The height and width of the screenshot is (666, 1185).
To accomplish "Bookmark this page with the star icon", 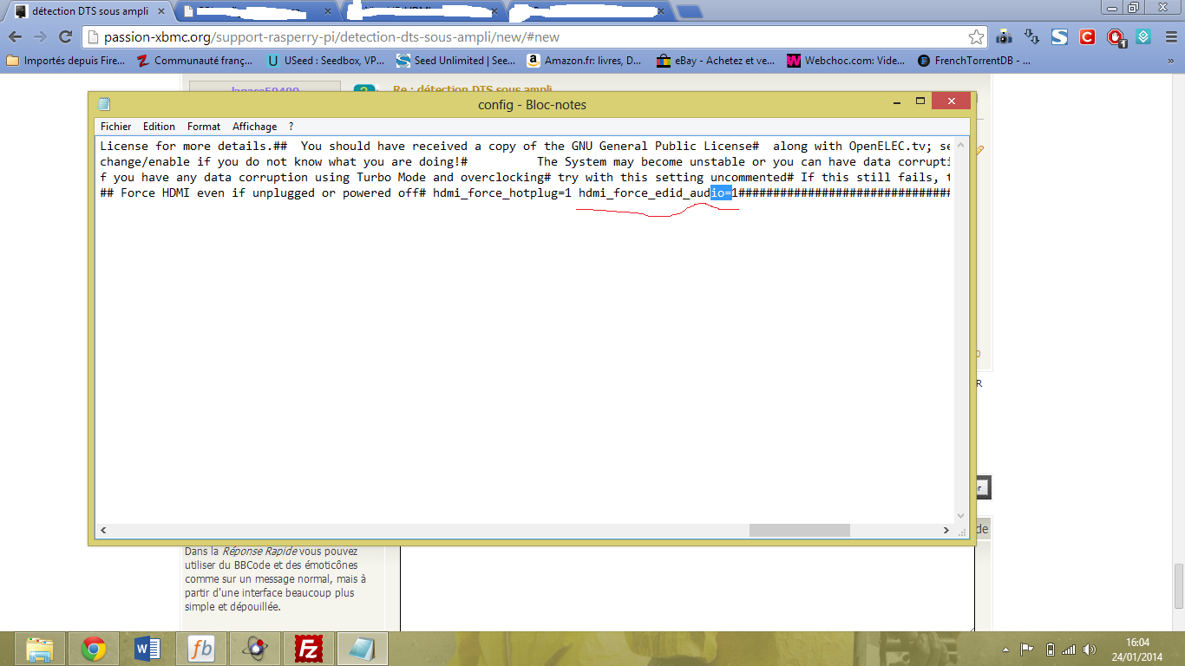I will (976, 37).
